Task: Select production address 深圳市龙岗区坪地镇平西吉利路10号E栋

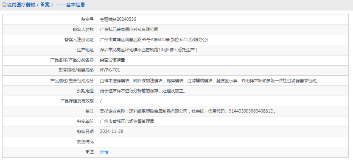Action: [x=137, y=50]
